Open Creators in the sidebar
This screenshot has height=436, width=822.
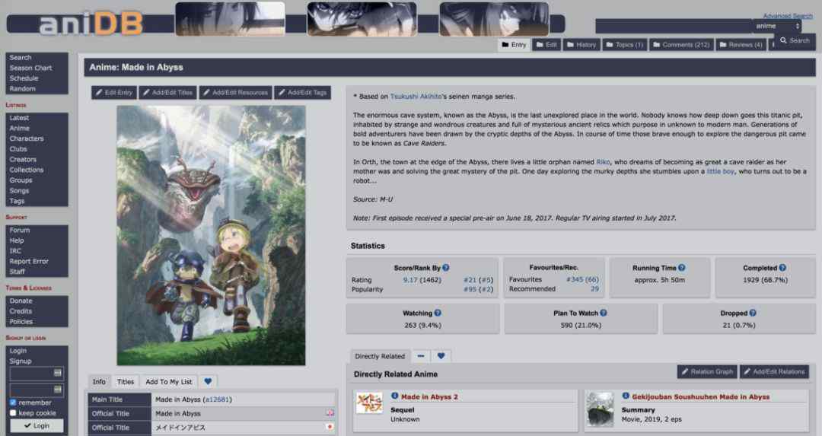(23, 159)
